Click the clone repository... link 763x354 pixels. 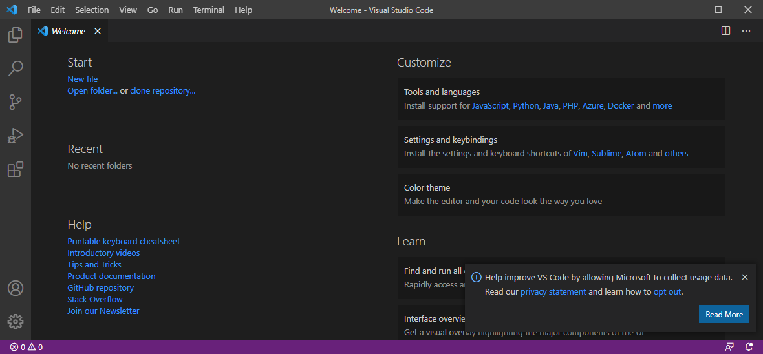[x=162, y=90]
